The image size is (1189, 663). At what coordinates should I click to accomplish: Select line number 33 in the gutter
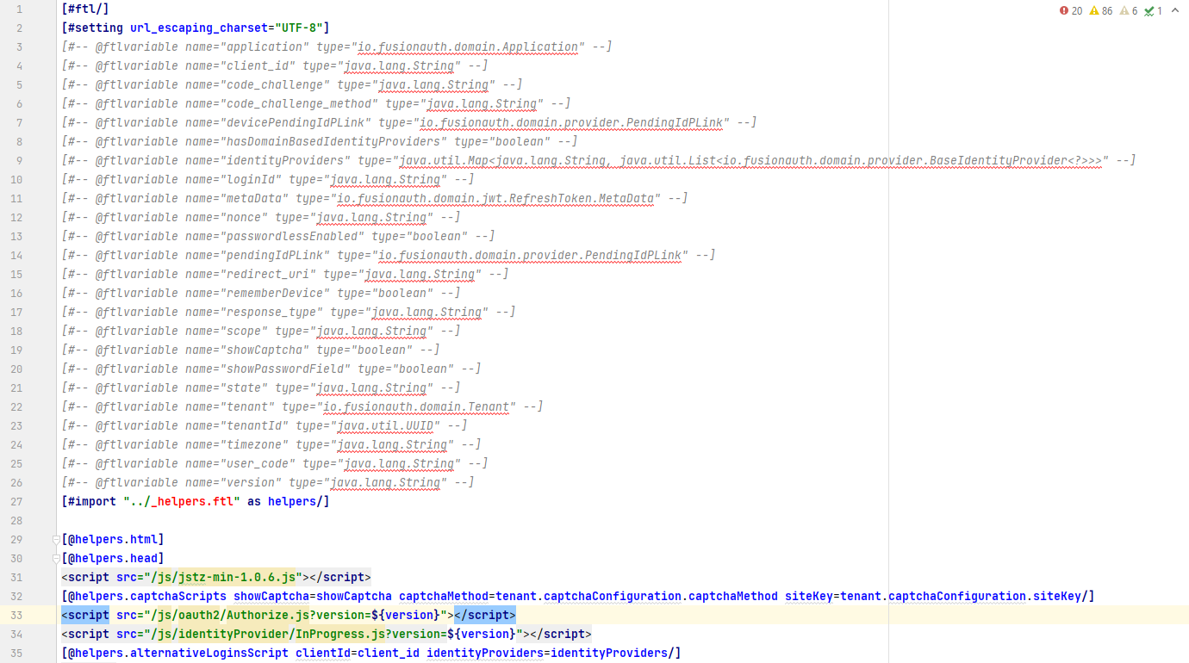click(x=17, y=615)
